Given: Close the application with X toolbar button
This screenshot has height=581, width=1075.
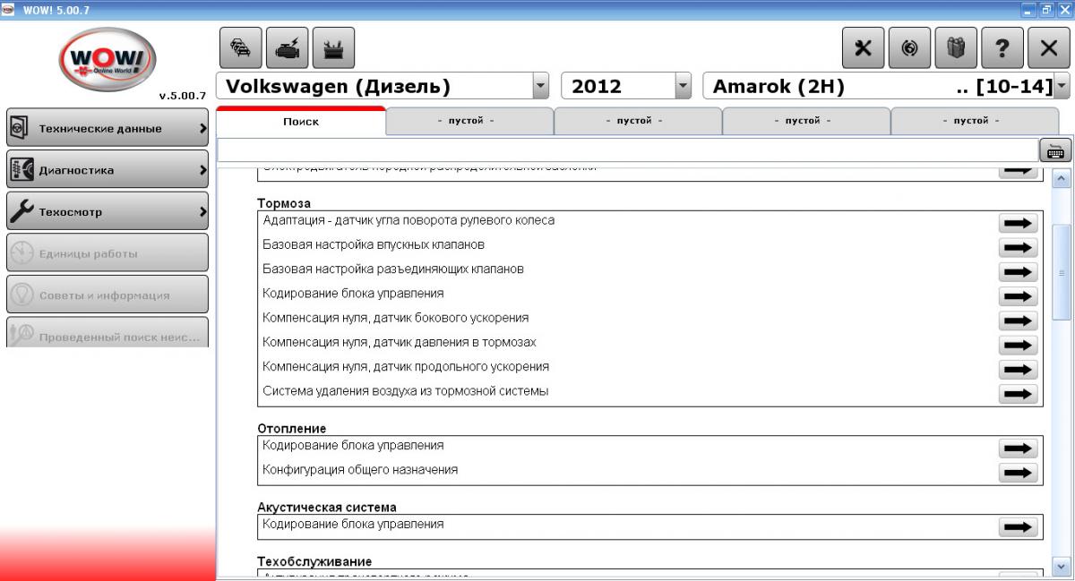Looking at the screenshot, I should [1050, 48].
